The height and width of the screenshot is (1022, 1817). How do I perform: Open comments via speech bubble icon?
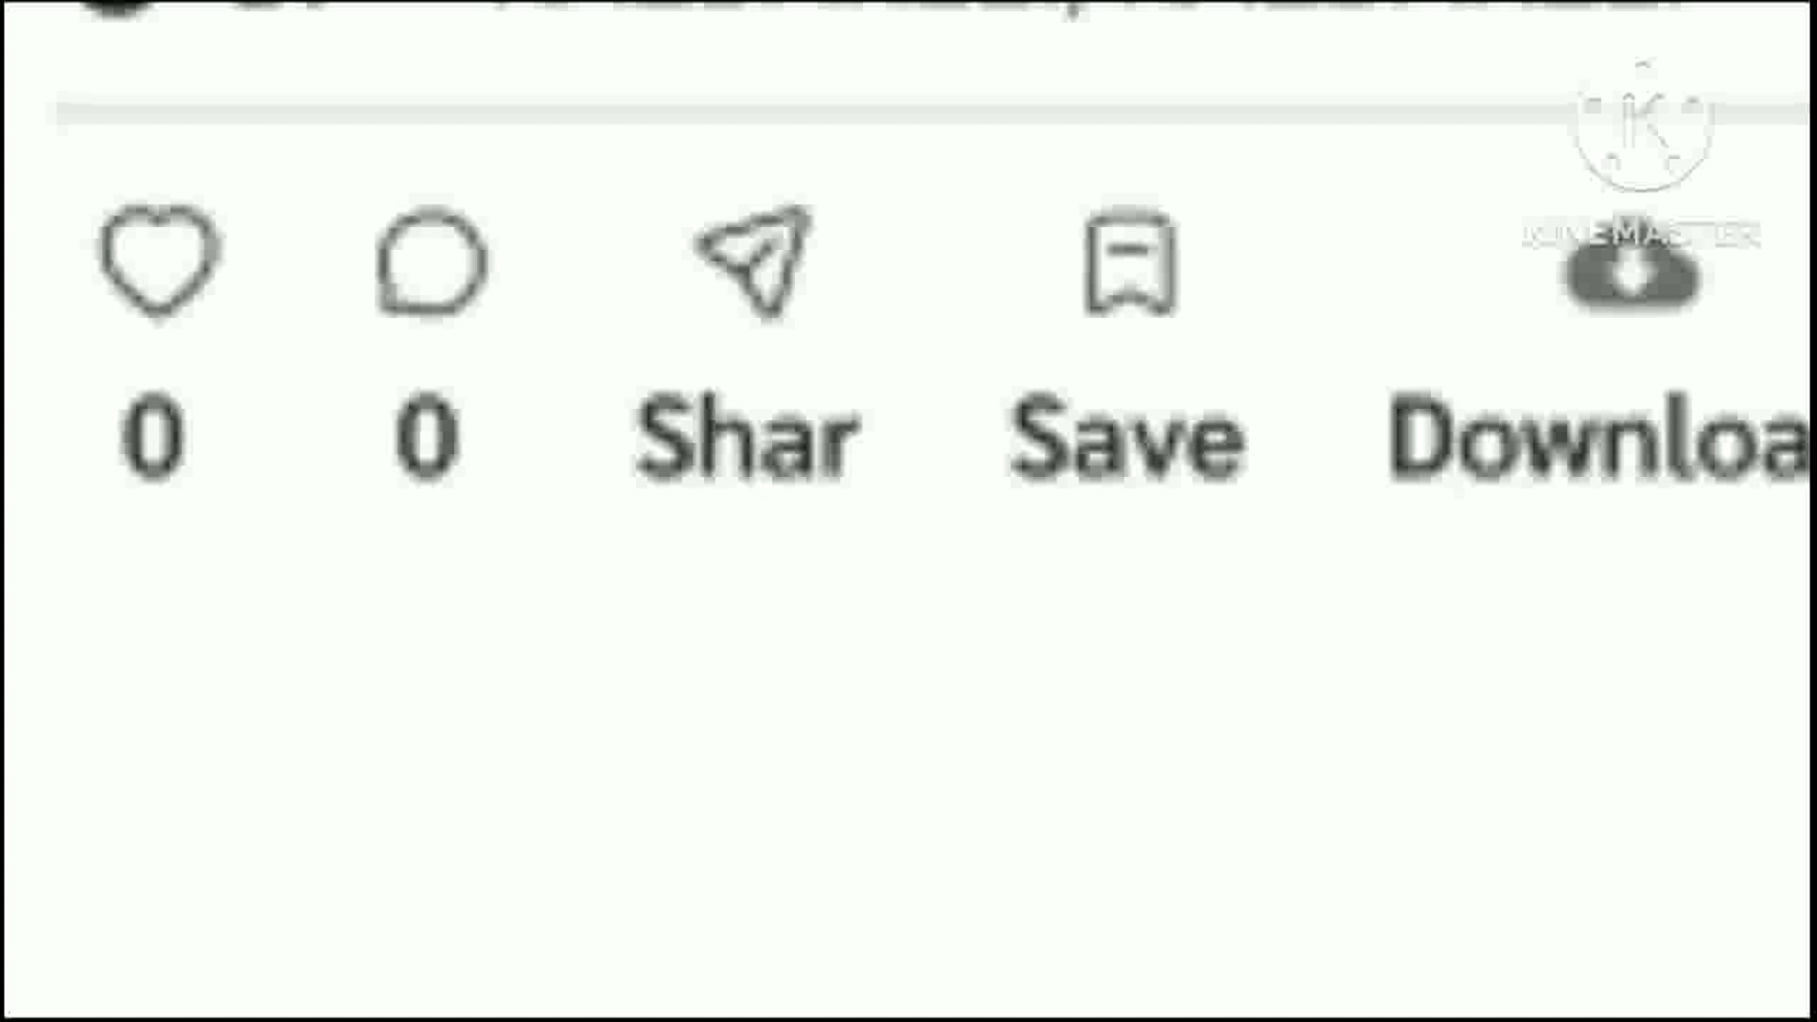tap(432, 262)
